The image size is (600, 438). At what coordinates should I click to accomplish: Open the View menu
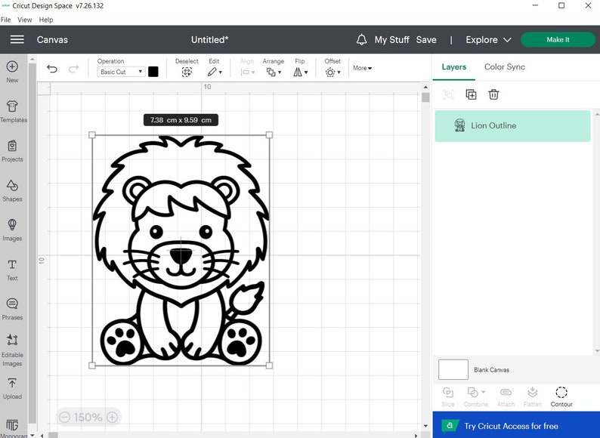point(24,20)
